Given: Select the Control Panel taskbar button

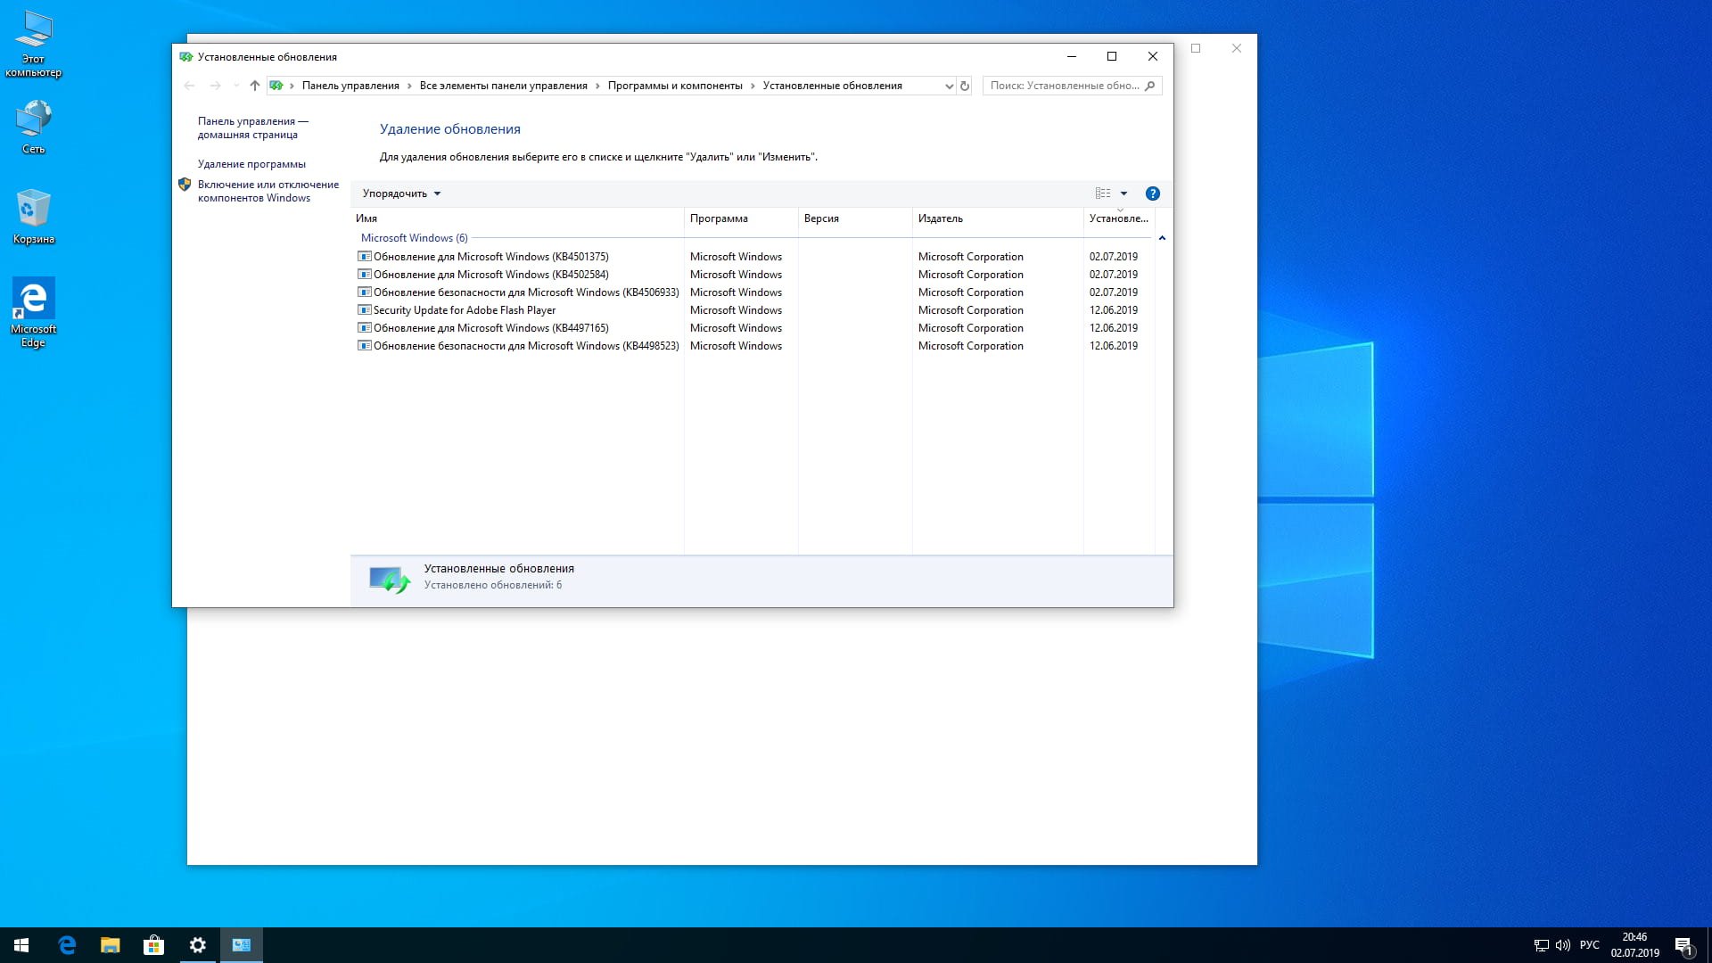Looking at the screenshot, I should coord(242,945).
